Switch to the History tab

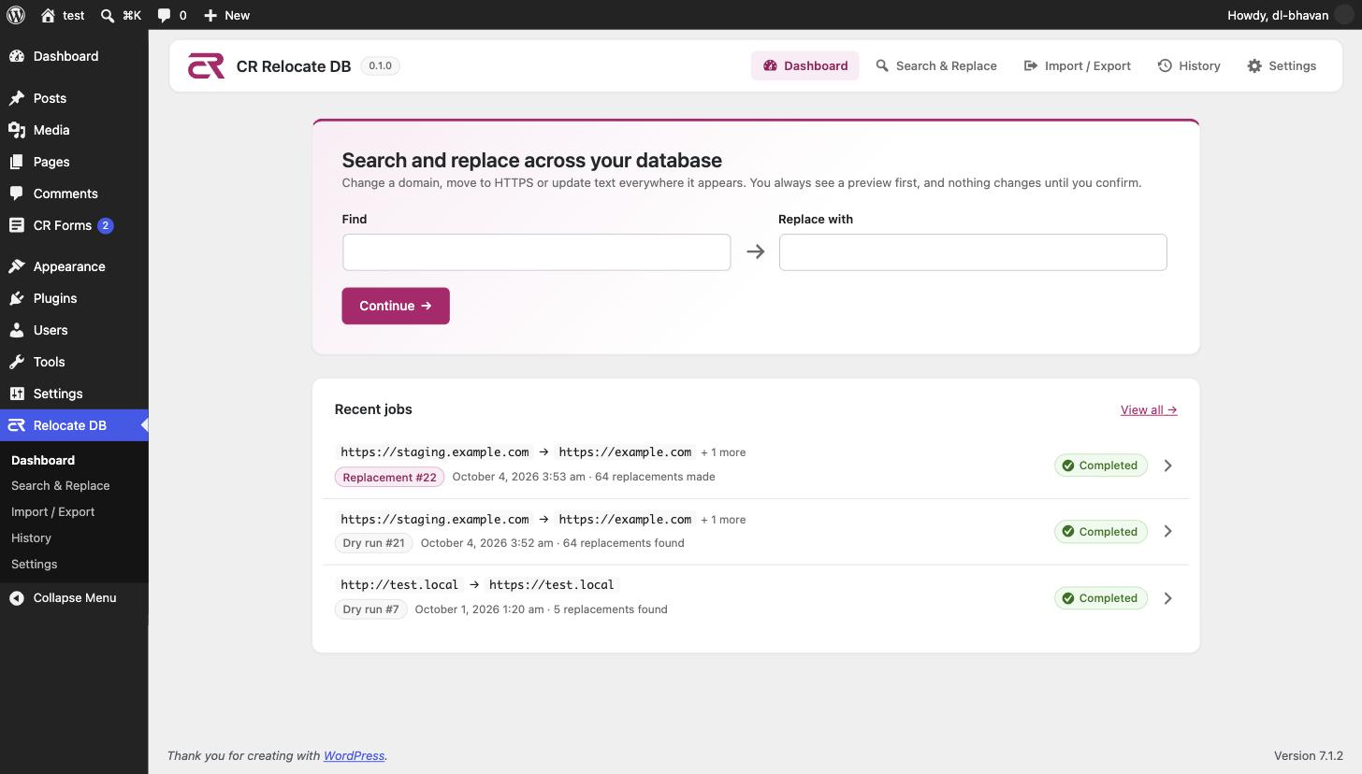[1189, 65]
